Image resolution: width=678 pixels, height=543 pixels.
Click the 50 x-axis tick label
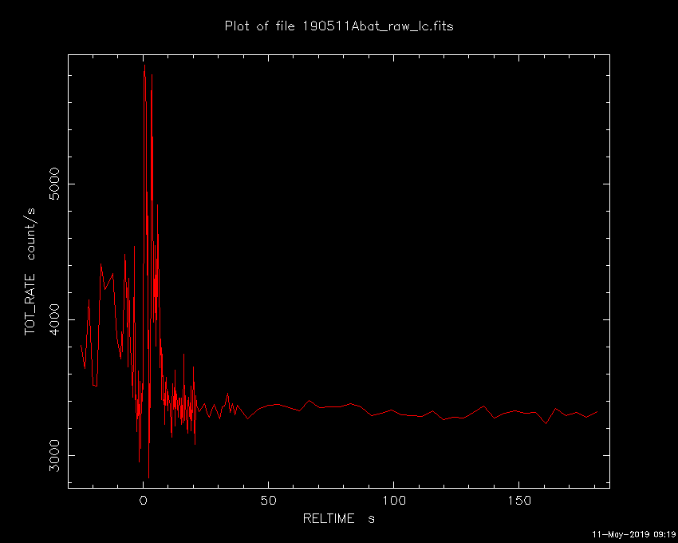268,501
